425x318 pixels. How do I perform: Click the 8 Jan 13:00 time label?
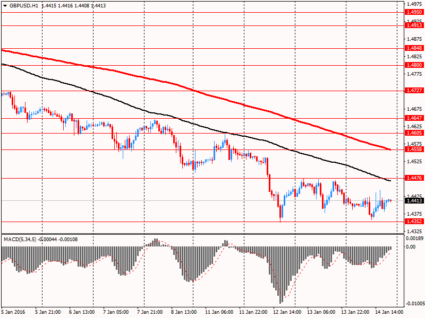(184, 312)
